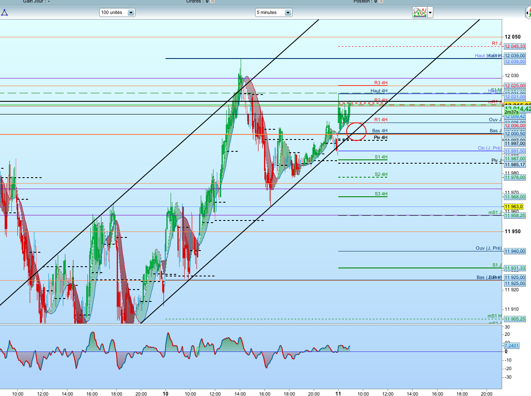
Task: Click the day 10 date marker
Action: point(166,393)
